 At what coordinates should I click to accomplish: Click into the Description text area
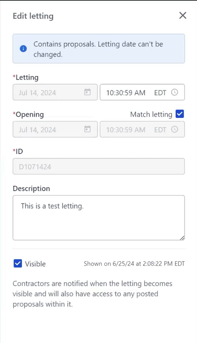pos(99,218)
